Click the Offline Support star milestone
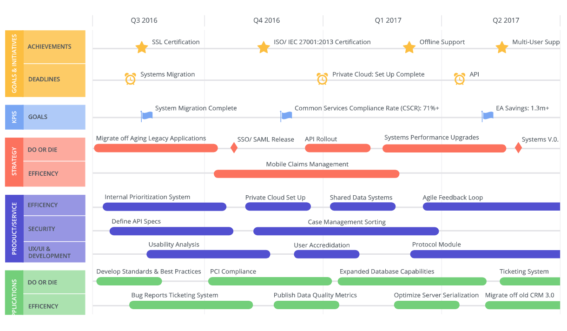567x331 pixels. click(409, 47)
